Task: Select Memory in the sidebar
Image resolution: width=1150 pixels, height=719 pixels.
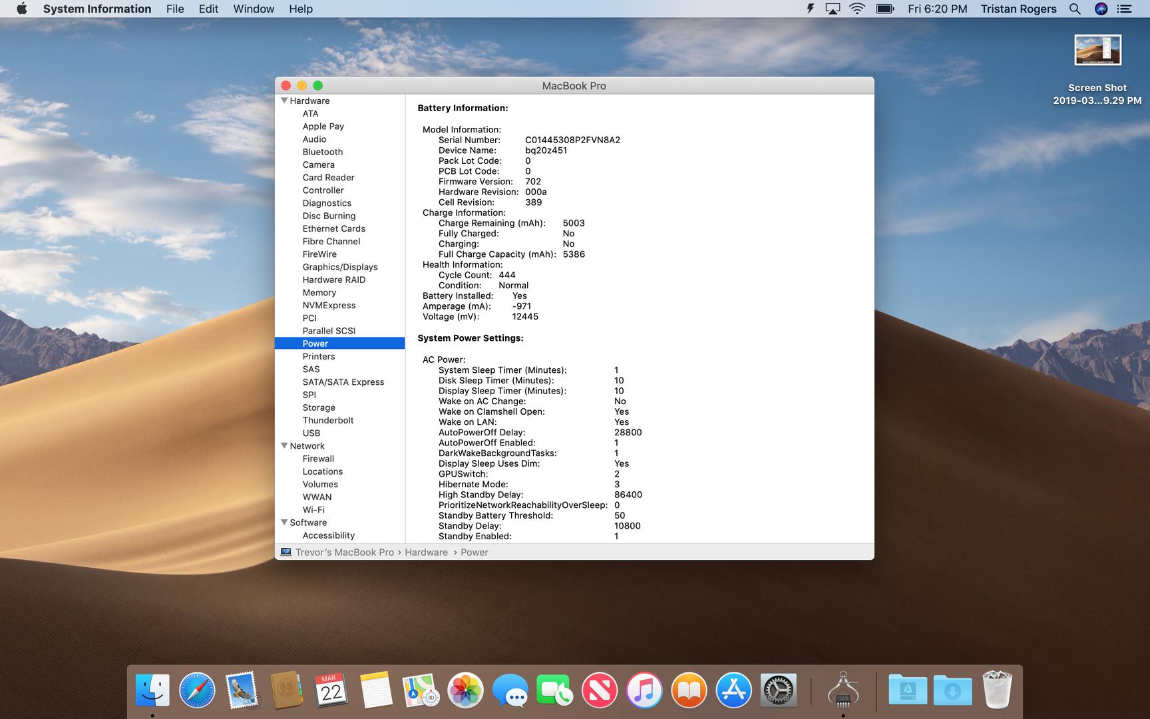Action: click(319, 292)
